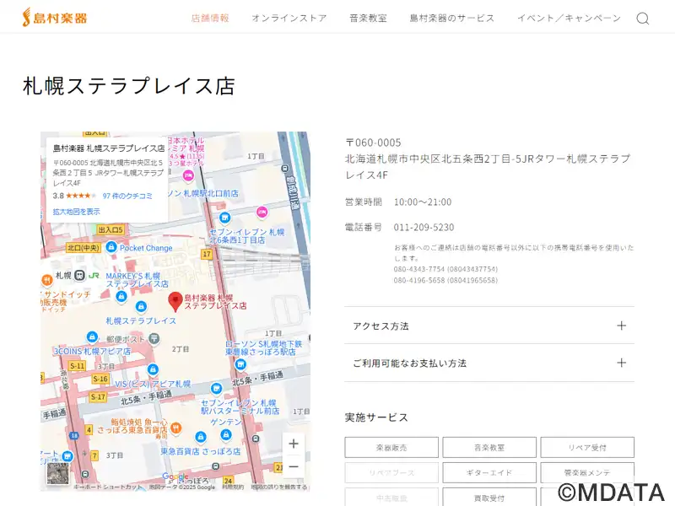
Task: Open the 店舗情報 menu
Action: (x=210, y=18)
